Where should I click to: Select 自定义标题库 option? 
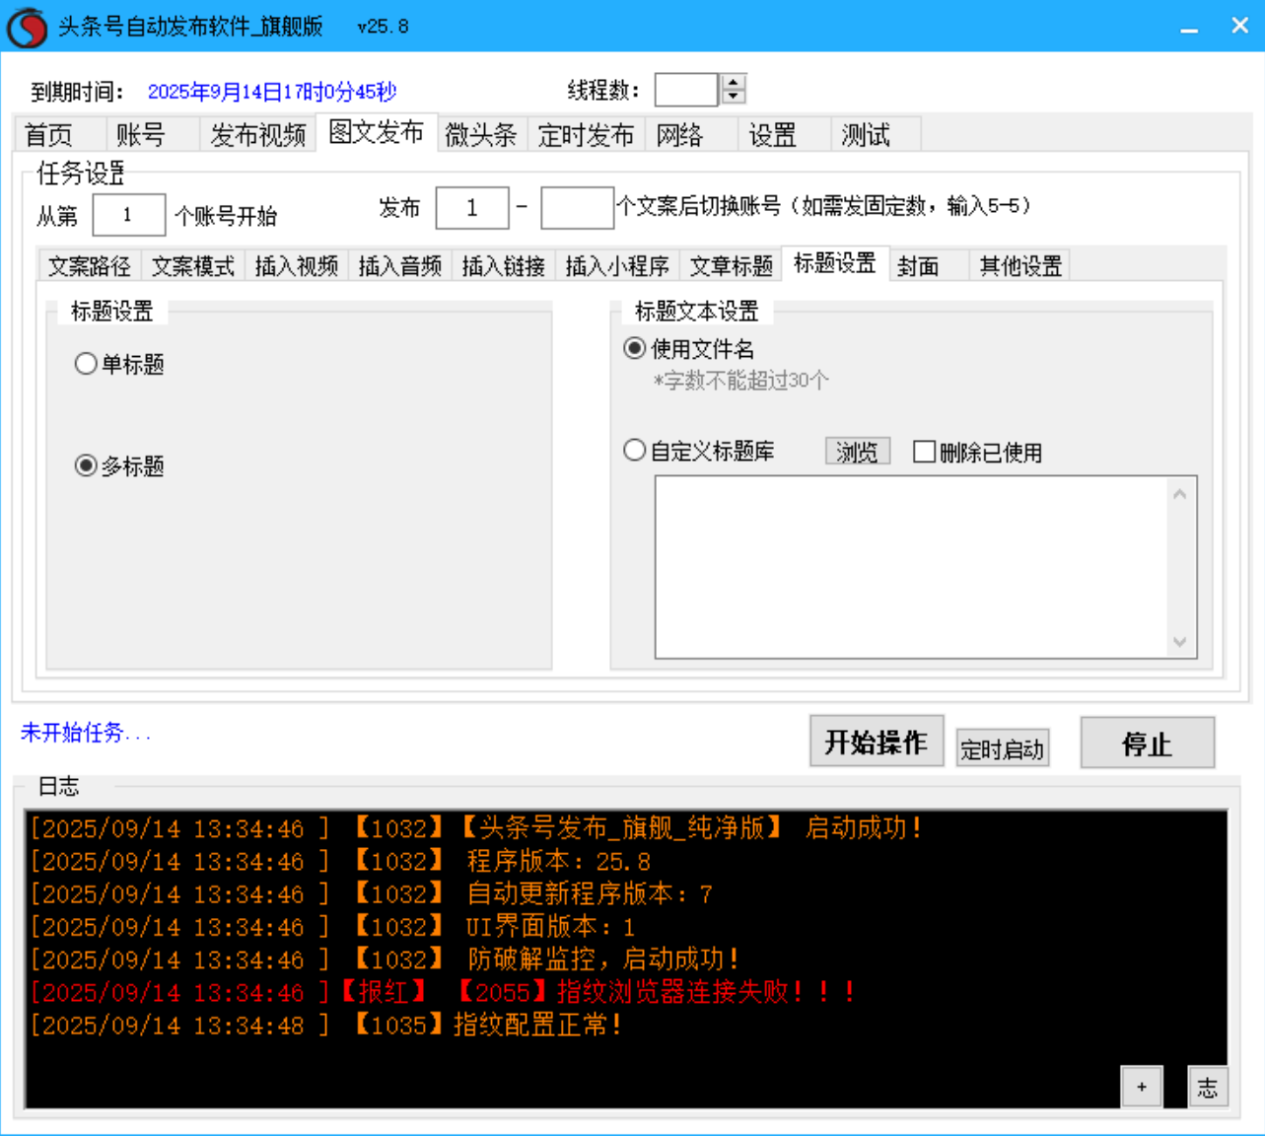634,450
